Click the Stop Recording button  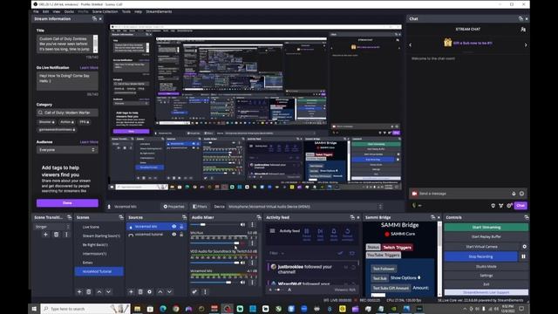point(480,256)
